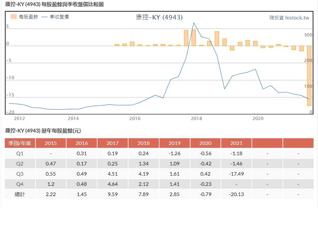
Task: Select the 4.64 cell for 2017 Q4
Action: click(x=112, y=184)
